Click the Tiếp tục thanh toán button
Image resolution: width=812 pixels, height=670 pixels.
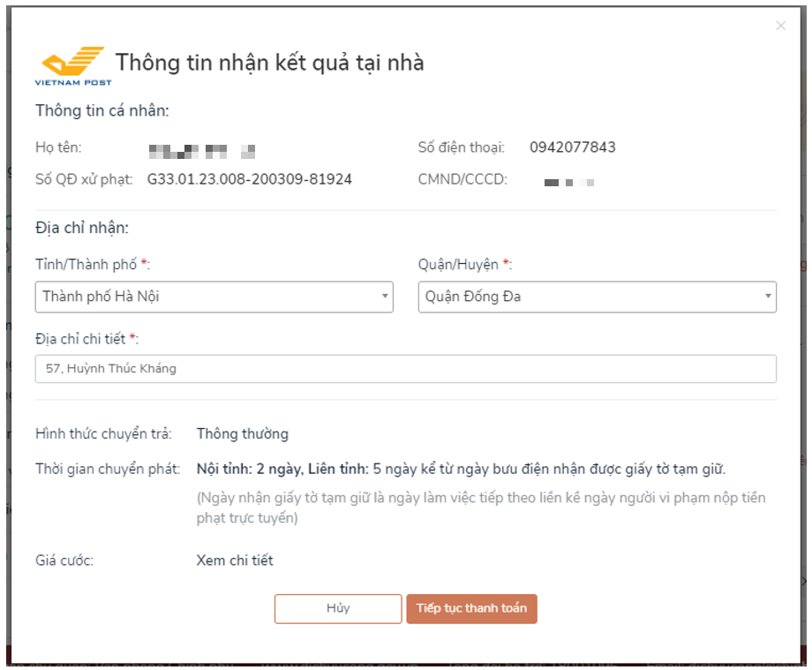471,608
